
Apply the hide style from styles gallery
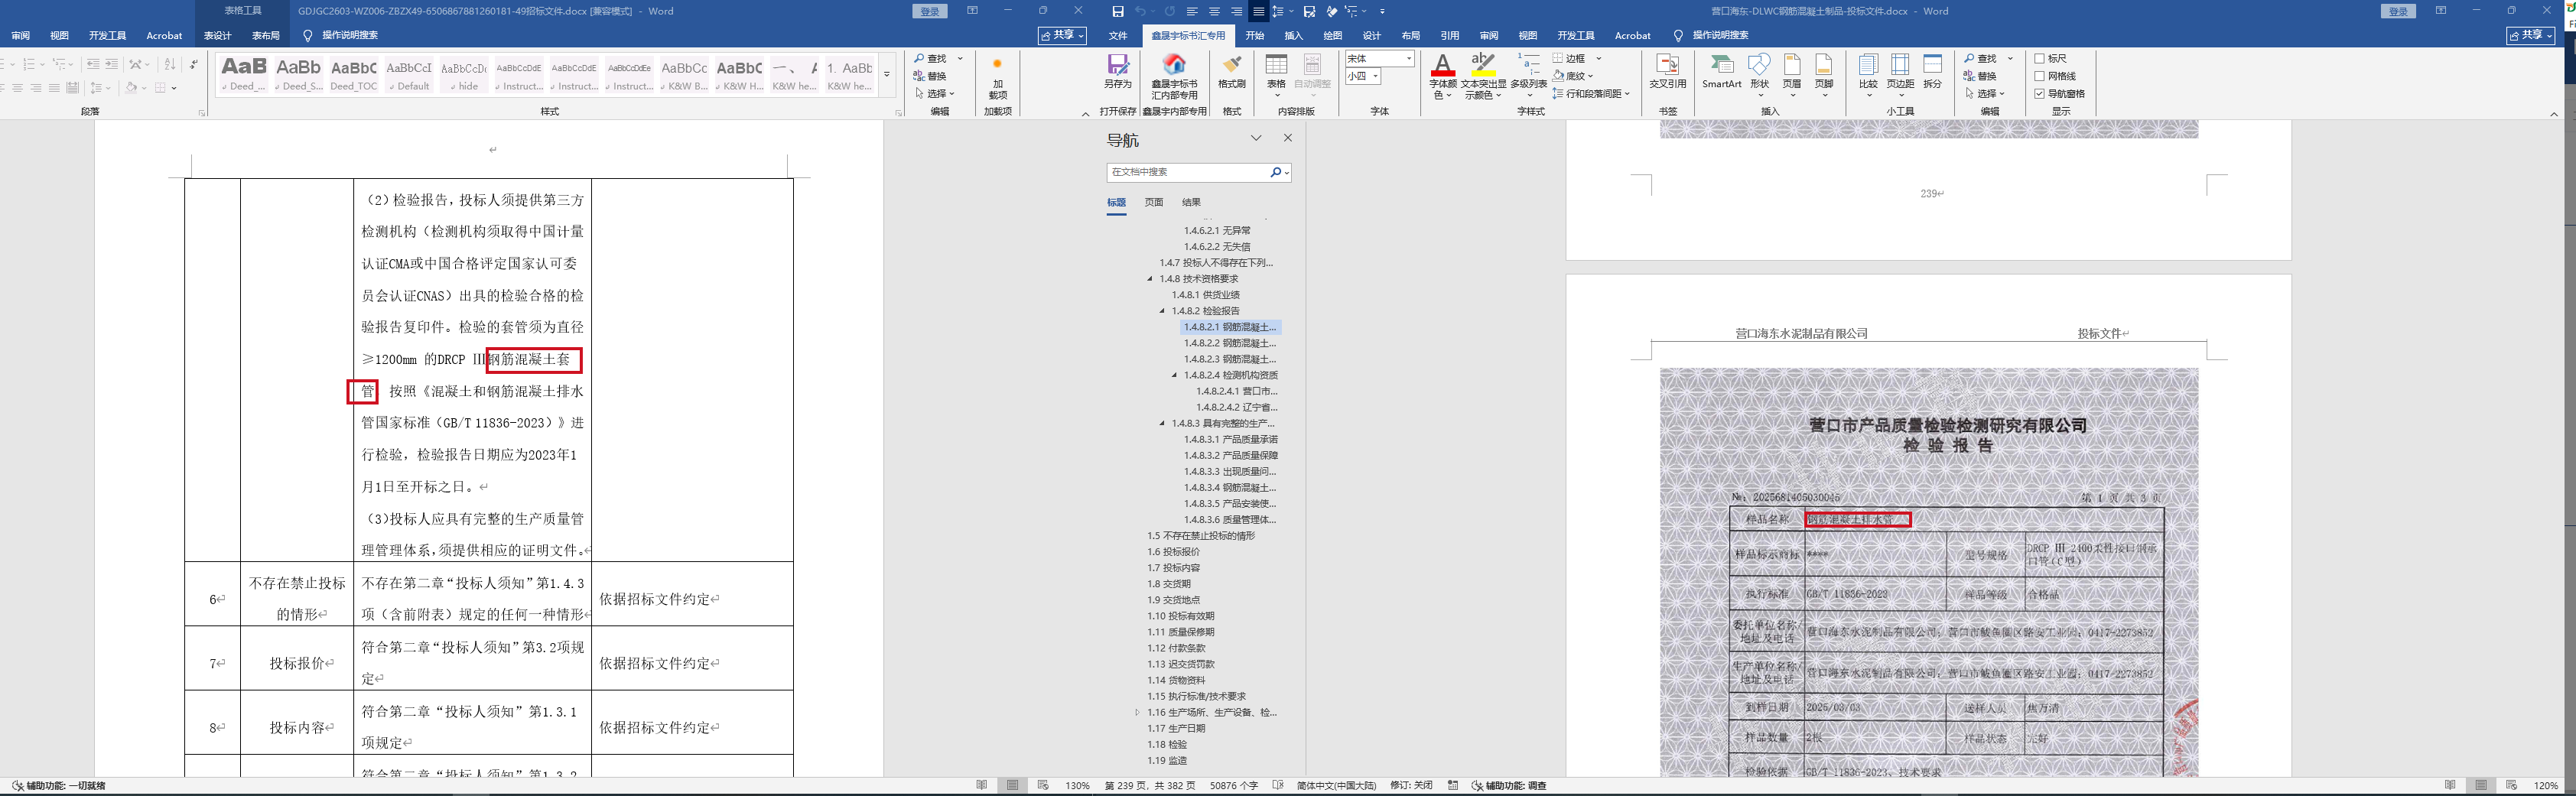464,75
